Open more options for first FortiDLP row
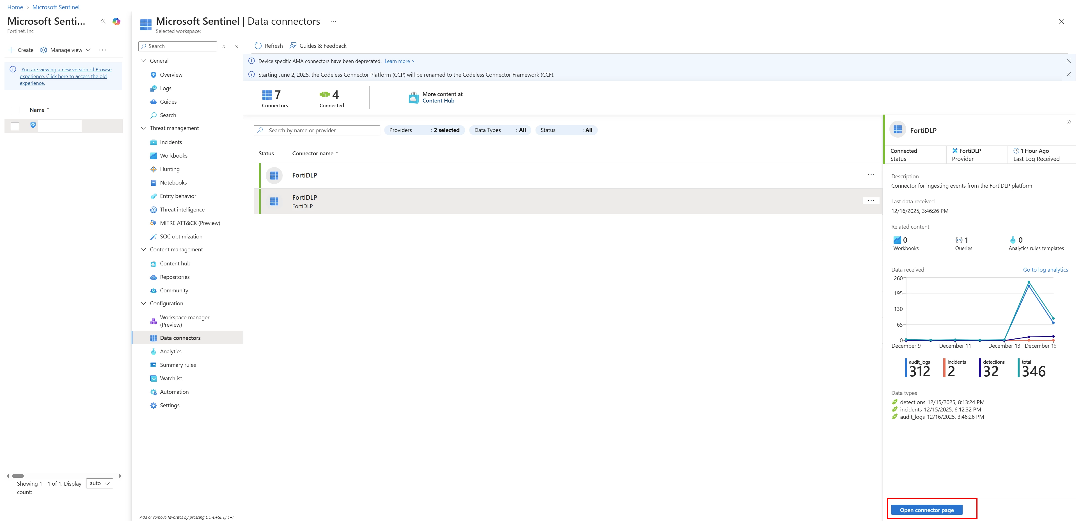The image size is (1076, 521). tap(871, 175)
